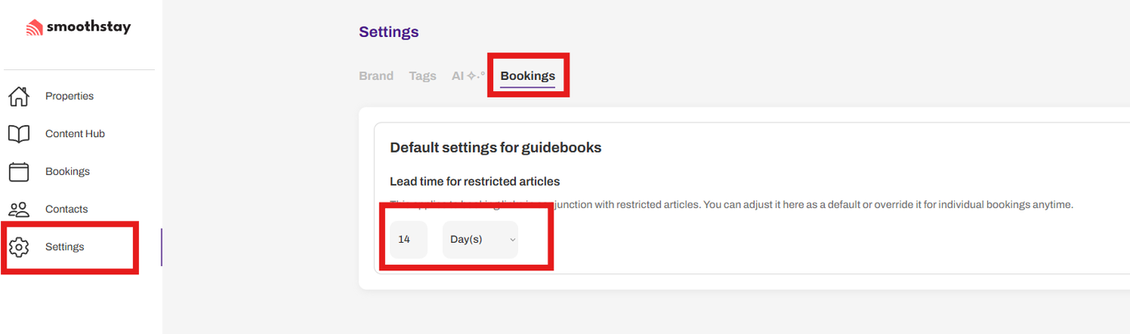
Task: Select the Bookings tab in Settings
Action: [528, 76]
